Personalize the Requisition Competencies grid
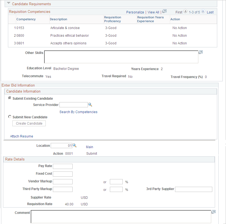 135,12
